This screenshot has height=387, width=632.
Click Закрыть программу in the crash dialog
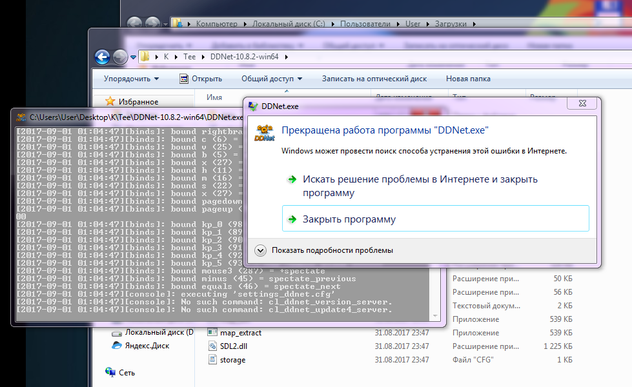pos(349,219)
